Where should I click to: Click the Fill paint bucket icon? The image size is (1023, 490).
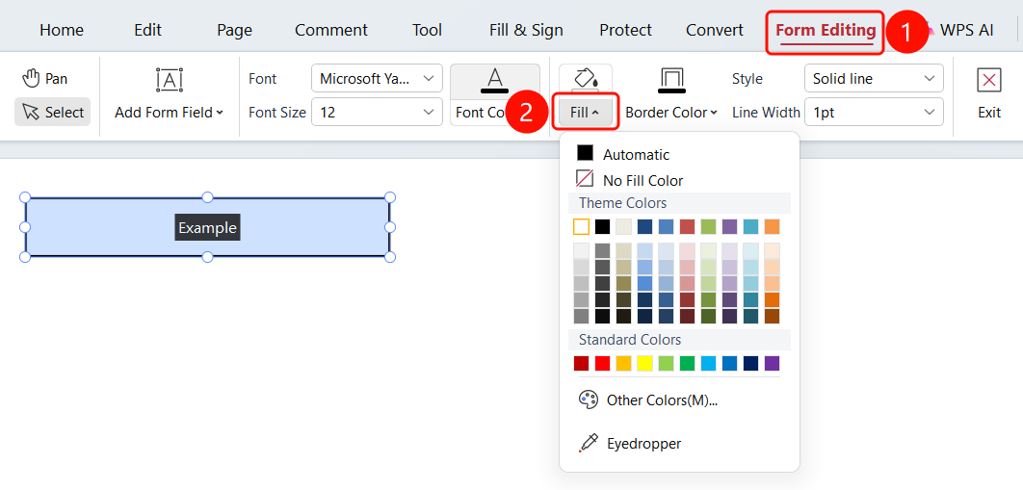pyautogui.click(x=586, y=80)
